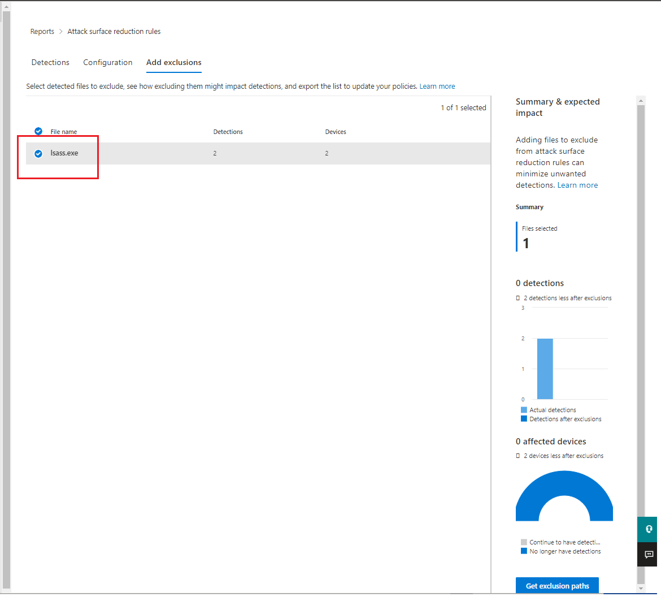Click Detections after exclusions legend swatch
The image size is (661, 601).
[x=524, y=419]
